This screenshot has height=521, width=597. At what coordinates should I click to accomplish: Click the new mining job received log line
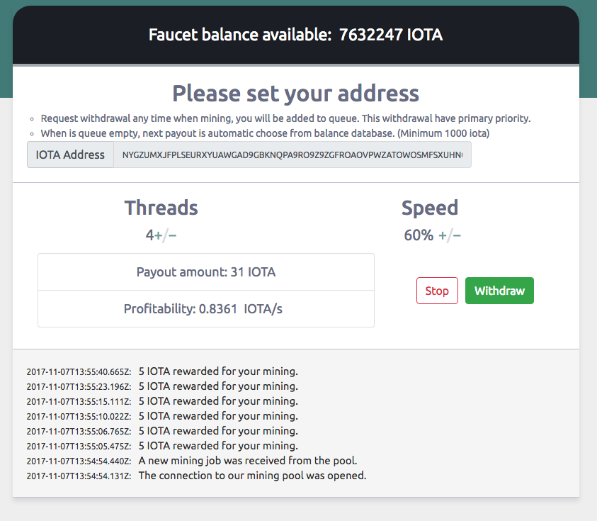pyautogui.click(x=192, y=461)
